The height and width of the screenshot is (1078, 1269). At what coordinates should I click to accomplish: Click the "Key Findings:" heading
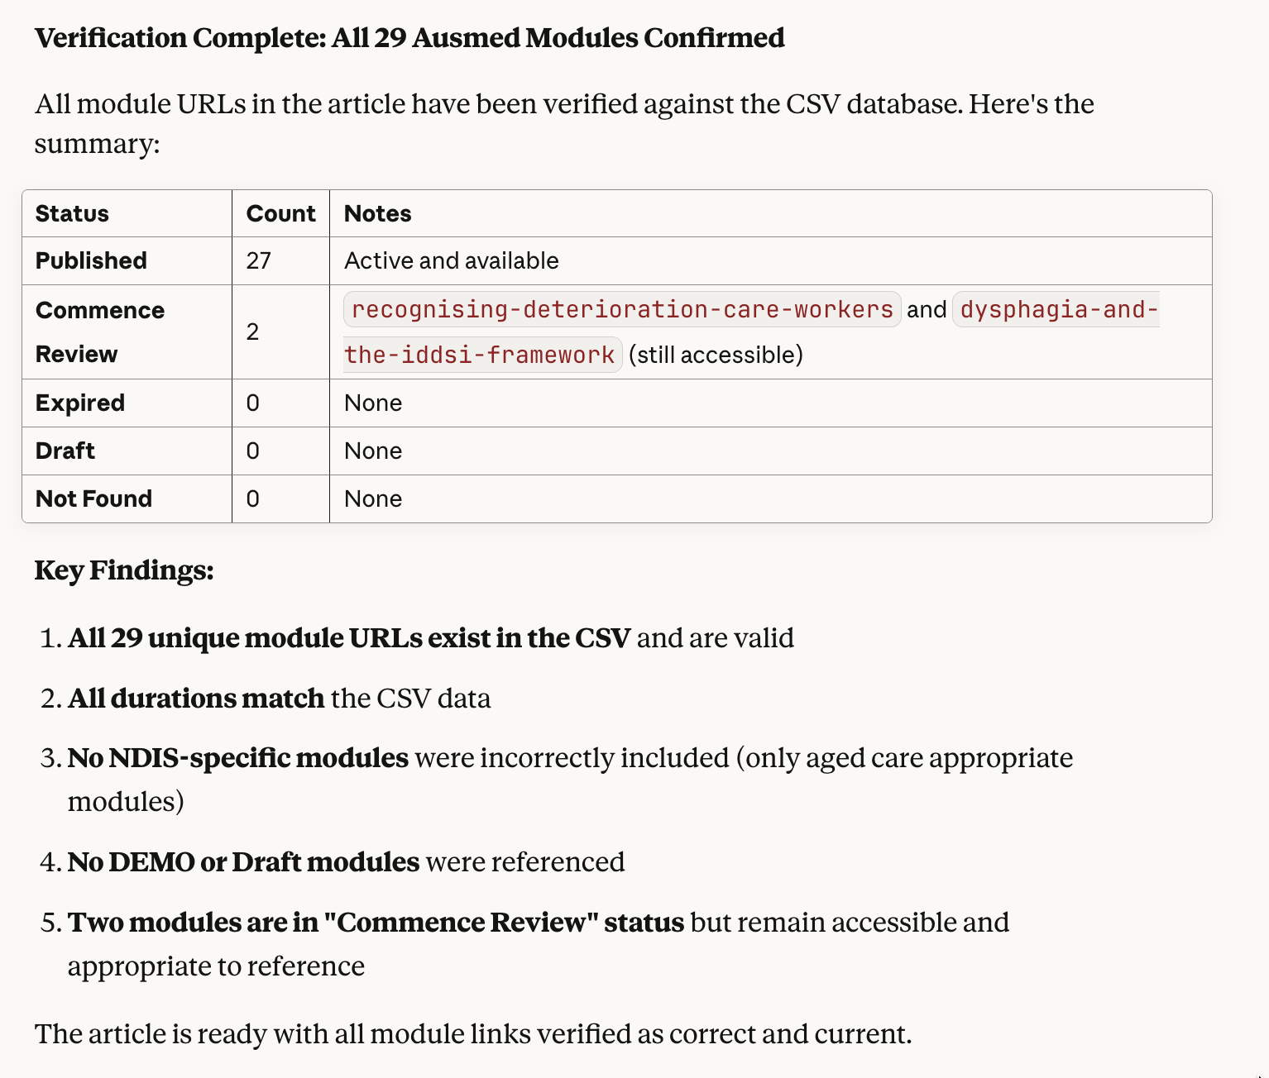click(x=124, y=570)
